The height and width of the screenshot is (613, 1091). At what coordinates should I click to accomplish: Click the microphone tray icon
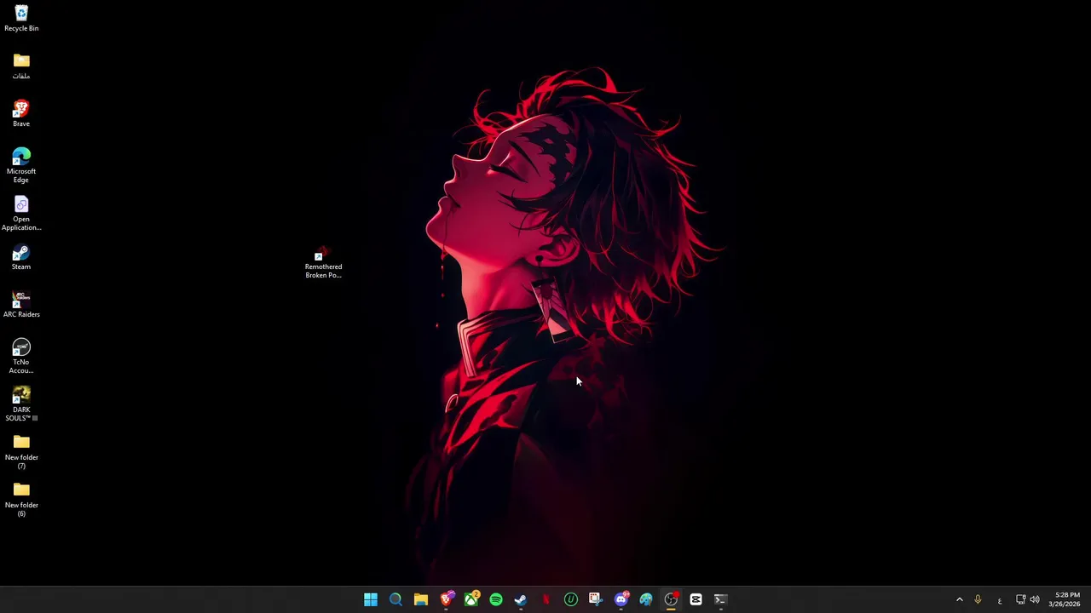[x=978, y=599]
